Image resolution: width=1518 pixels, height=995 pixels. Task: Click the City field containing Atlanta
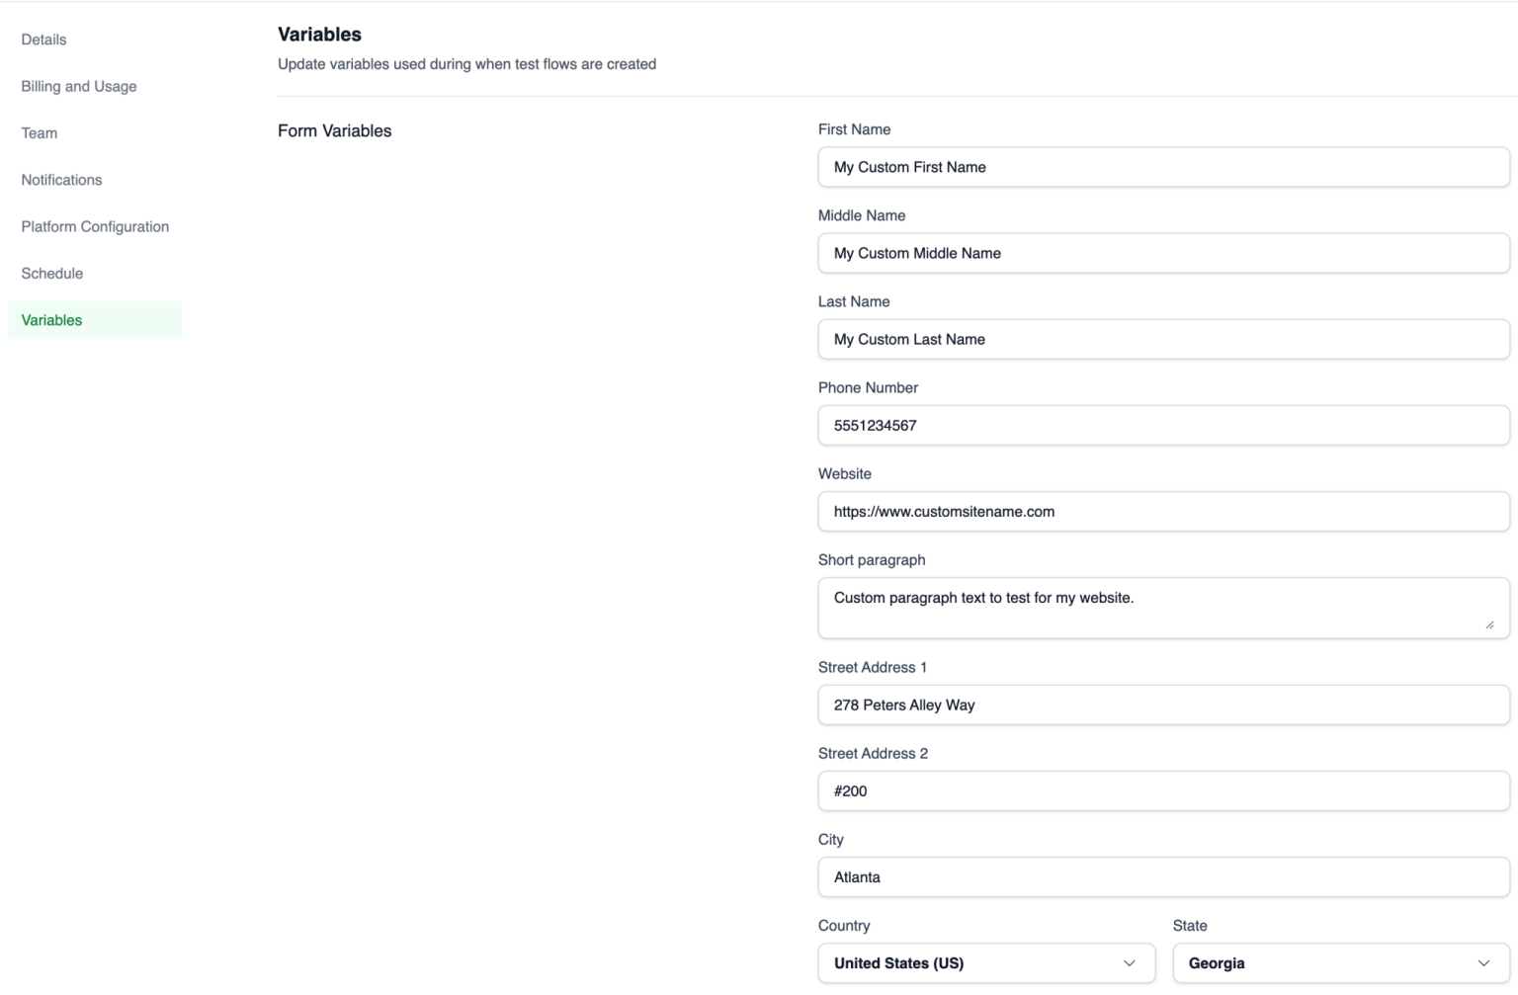pos(1163,876)
